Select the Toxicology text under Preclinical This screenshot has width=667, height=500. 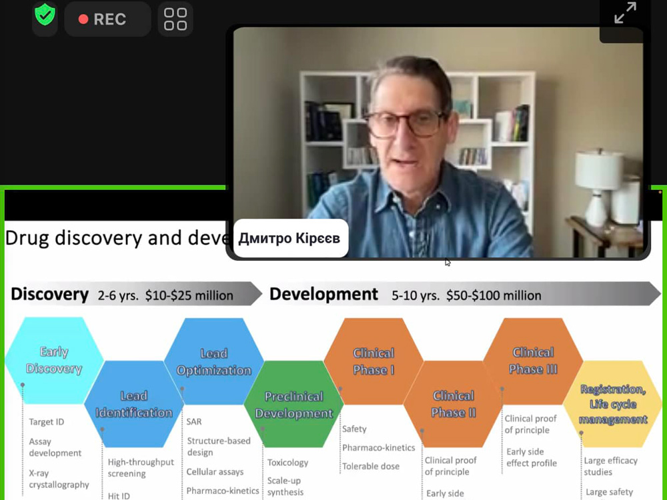pos(287,462)
